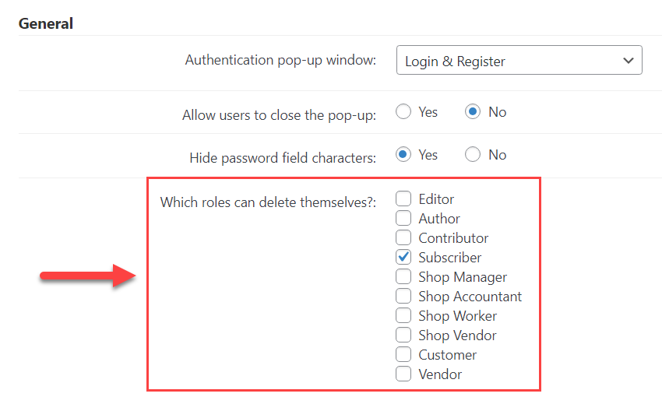Image resolution: width=662 pixels, height=397 pixels.
Task: Check the Shop Worker checkbox
Action: click(x=403, y=315)
